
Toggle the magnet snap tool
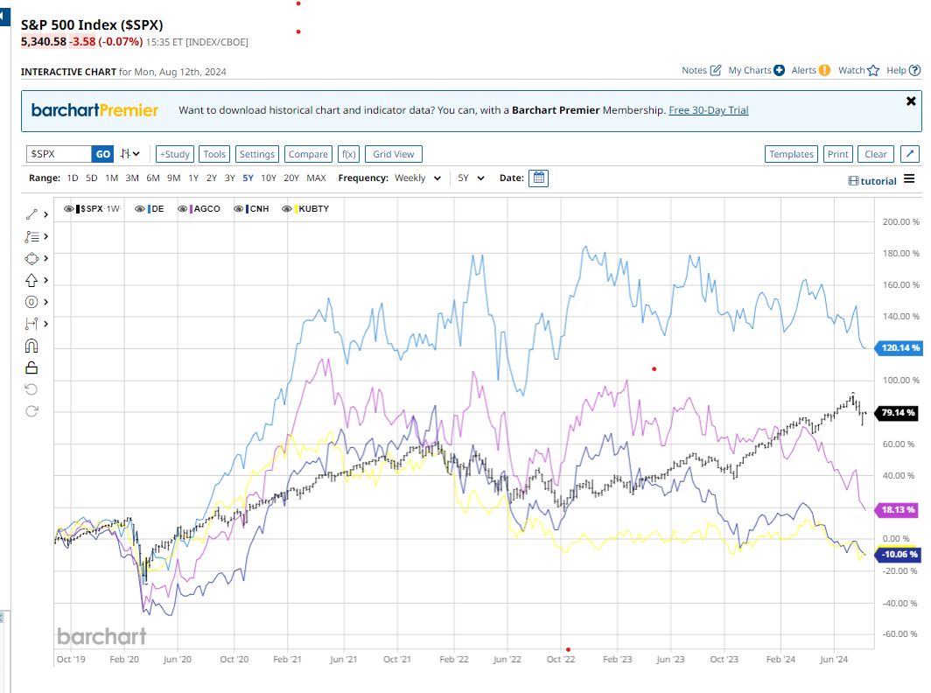(x=31, y=346)
